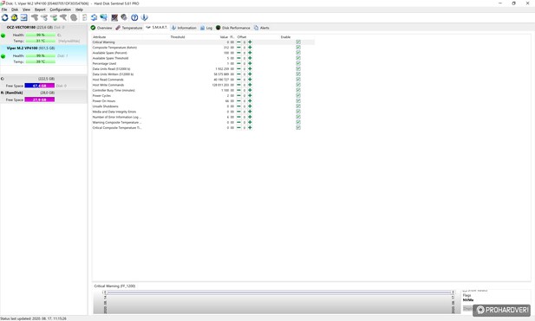Click the Attribute column header
The image size is (535, 321).
point(100,36)
